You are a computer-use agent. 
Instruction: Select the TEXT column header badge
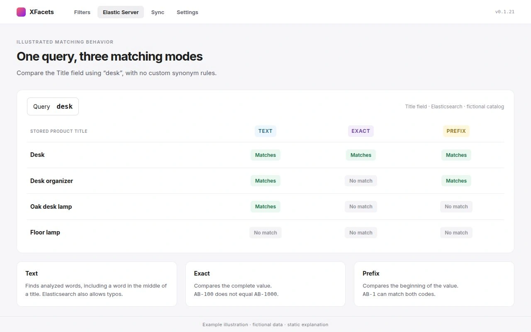265,131
